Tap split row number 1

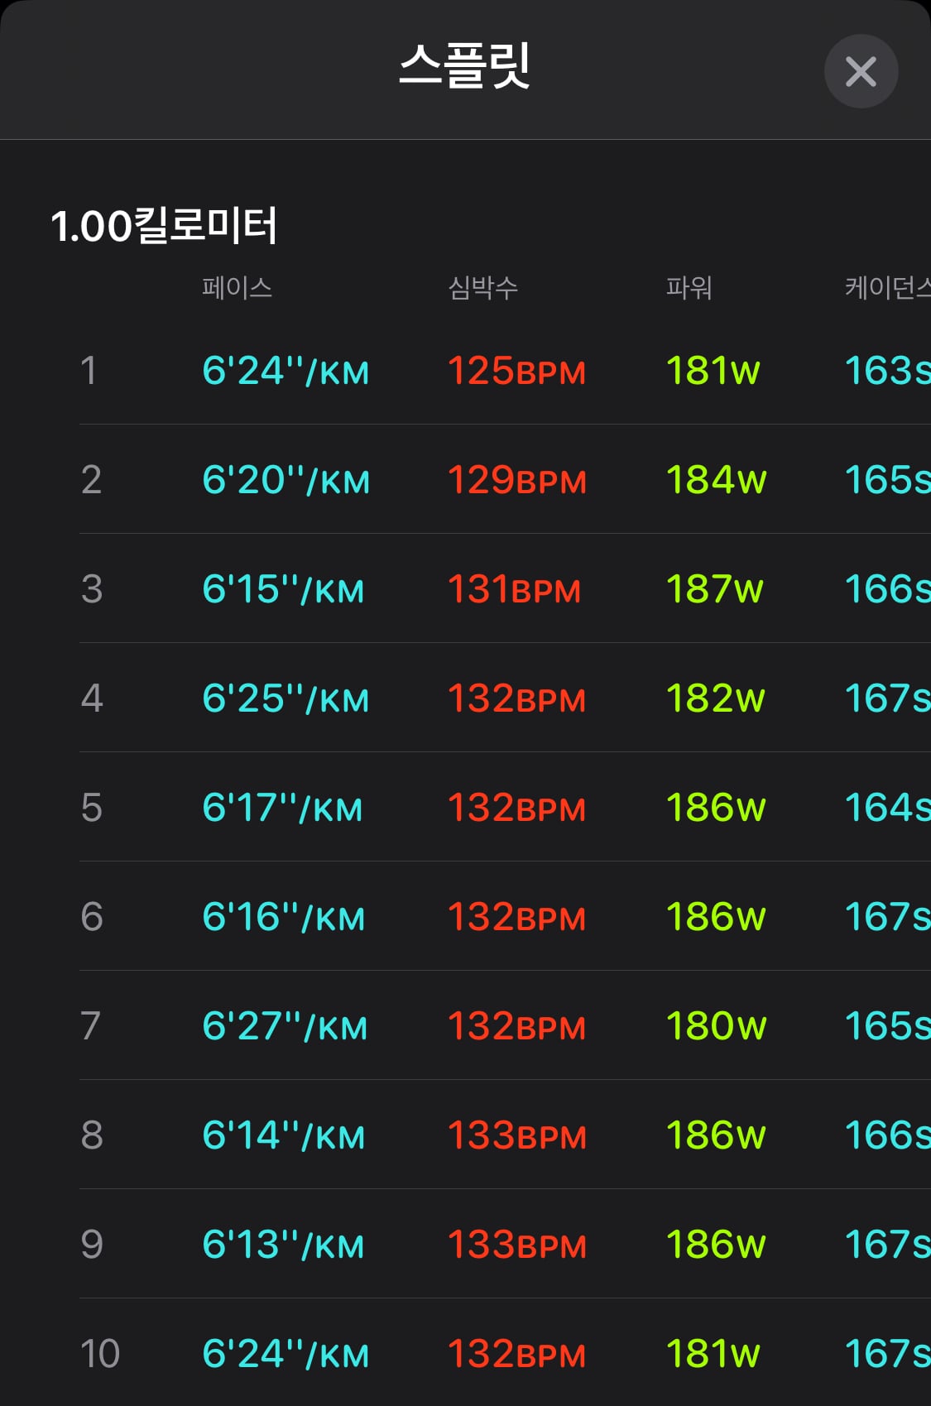click(x=89, y=371)
